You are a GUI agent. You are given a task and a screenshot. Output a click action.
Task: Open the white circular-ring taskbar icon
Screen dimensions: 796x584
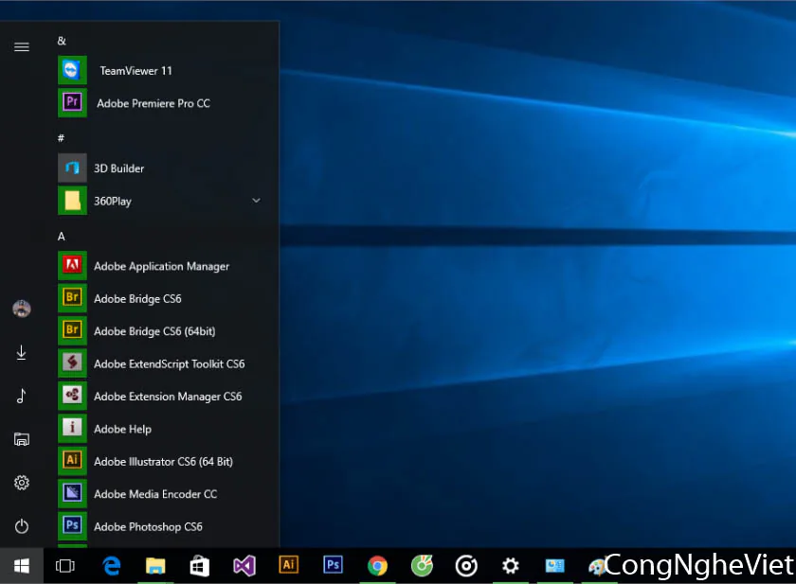[466, 566]
